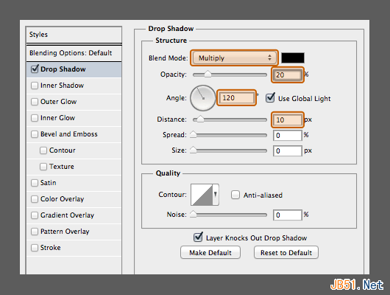Enable the Inner Glow checkbox
Viewport: 390px width, 295px height.
point(35,118)
